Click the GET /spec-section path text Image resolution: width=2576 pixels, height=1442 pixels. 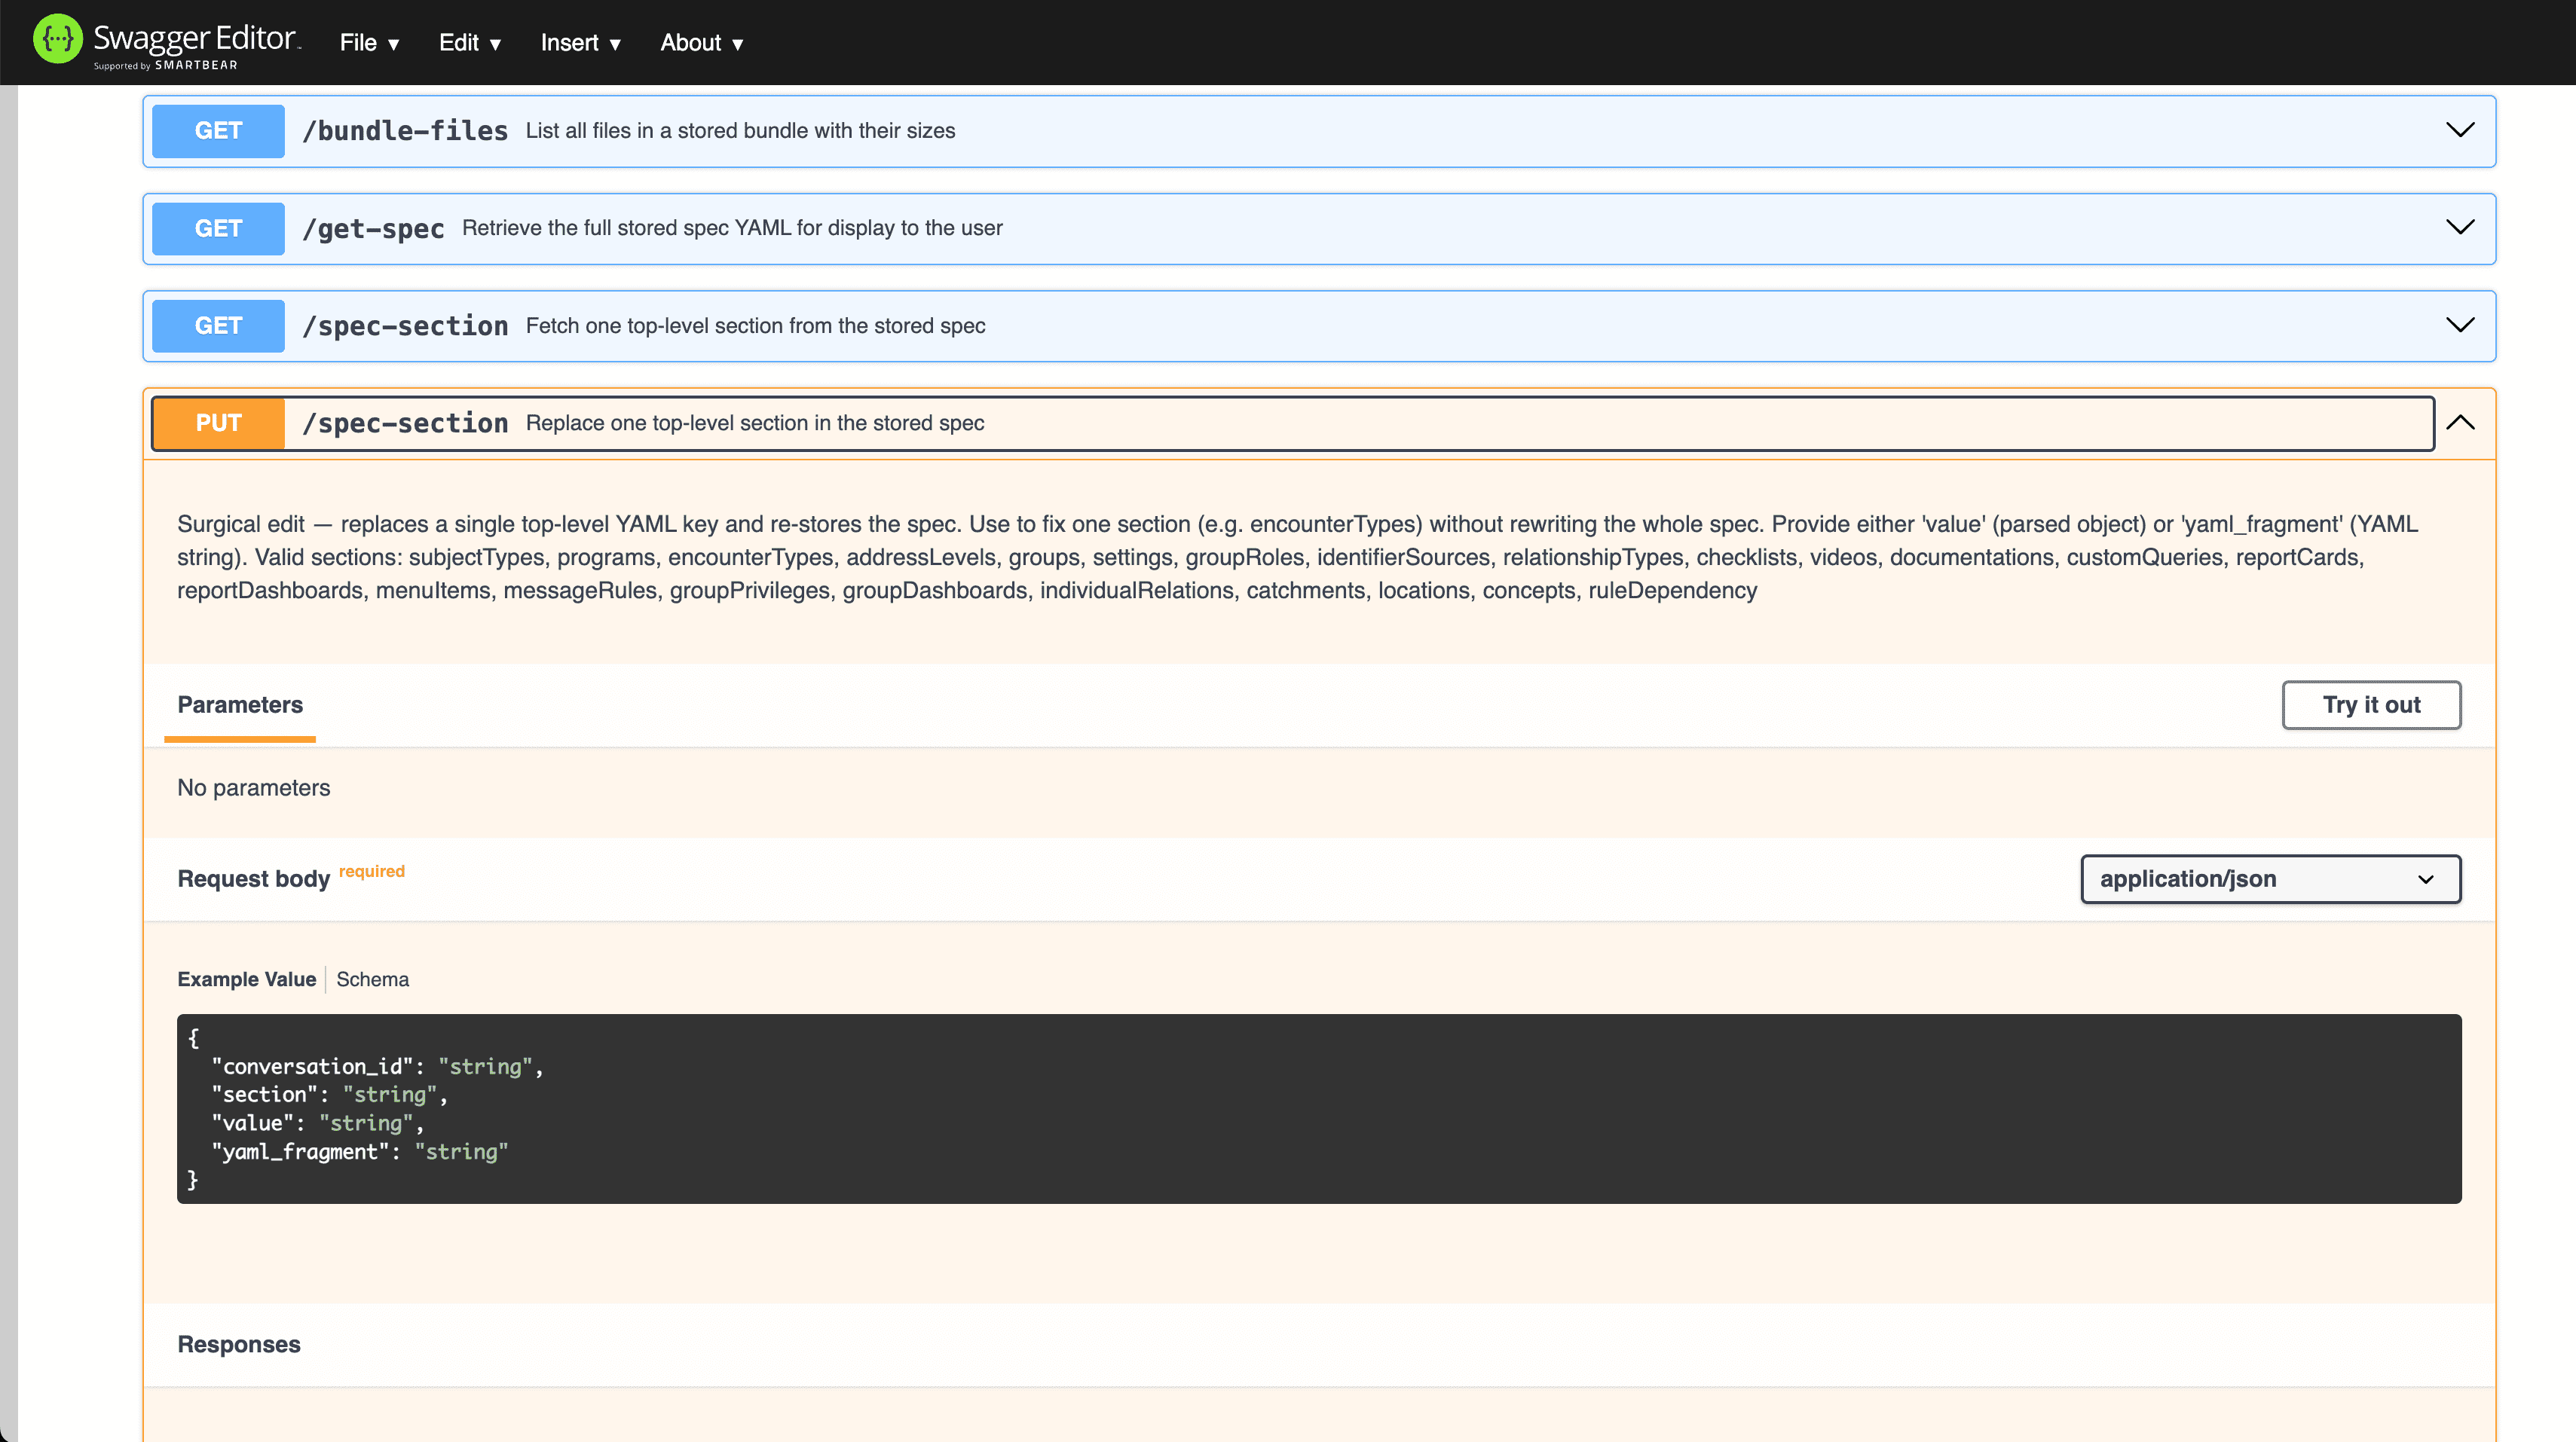pyautogui.click(x=405, y=326)
